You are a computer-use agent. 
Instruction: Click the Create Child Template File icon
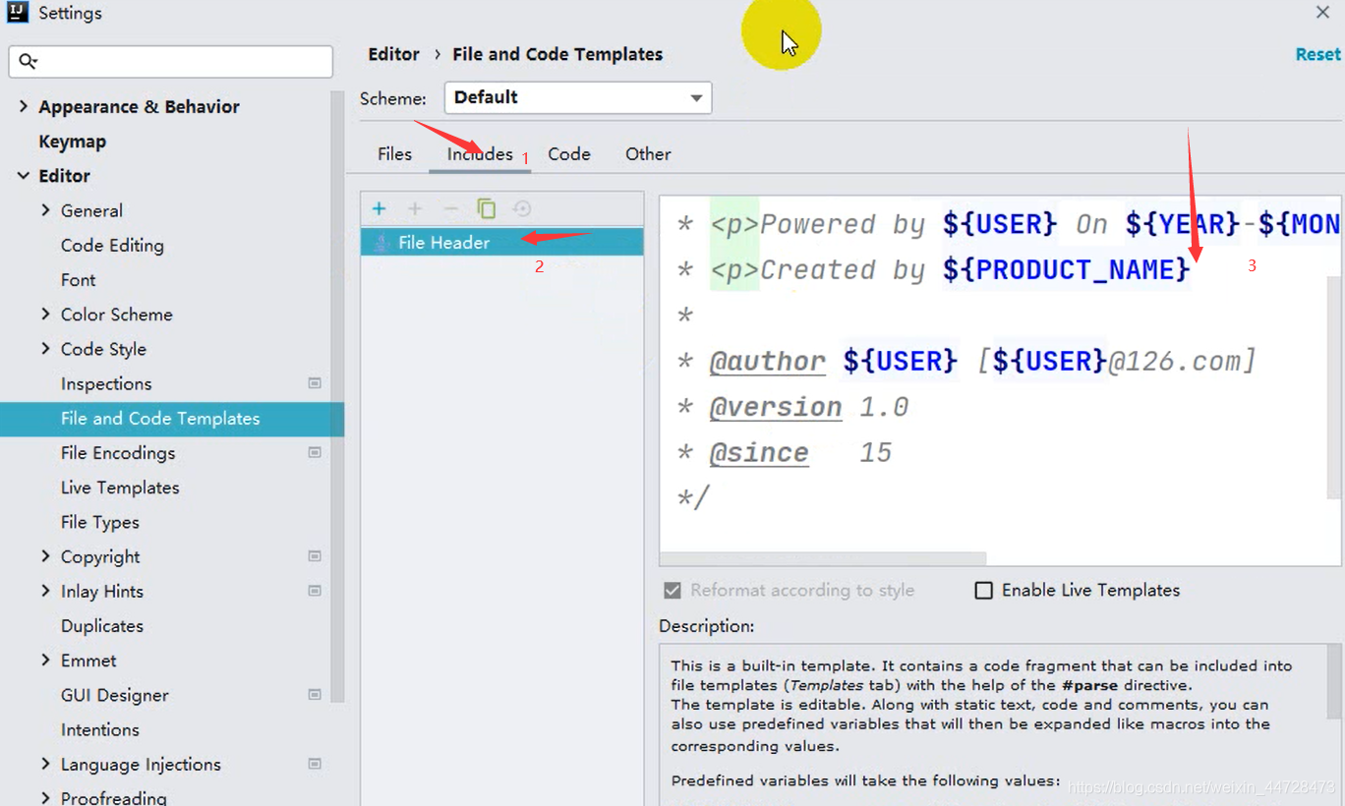415,208
